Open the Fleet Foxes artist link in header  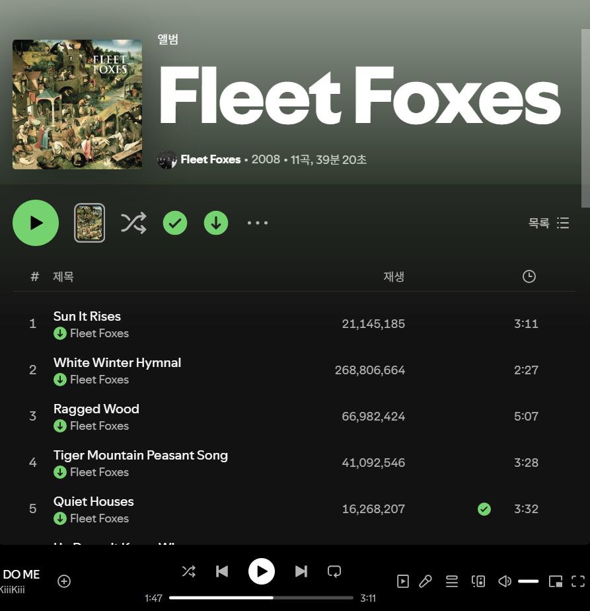(x=211, y=159)
